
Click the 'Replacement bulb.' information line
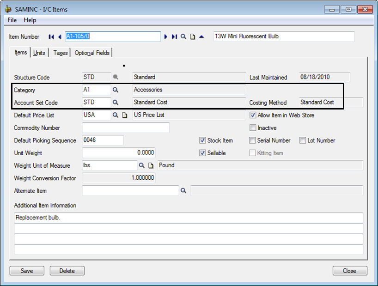point(189,218)
